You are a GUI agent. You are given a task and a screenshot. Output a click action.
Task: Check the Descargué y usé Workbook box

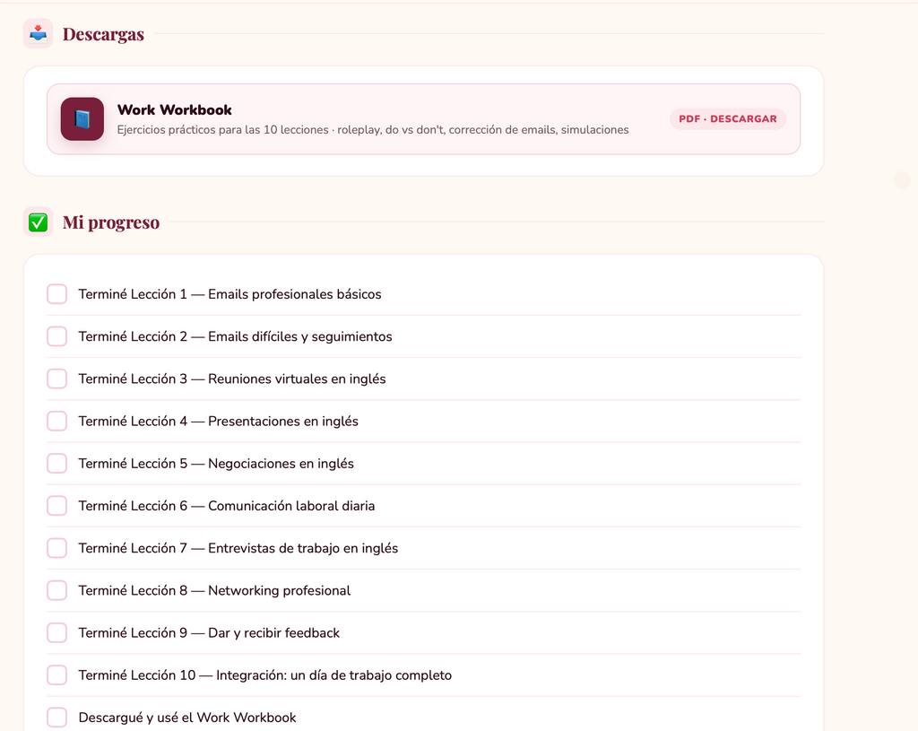pos(57,718)
